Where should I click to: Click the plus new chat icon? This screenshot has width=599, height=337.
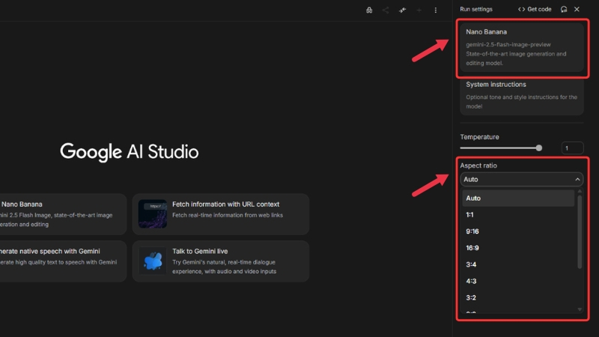419,10
